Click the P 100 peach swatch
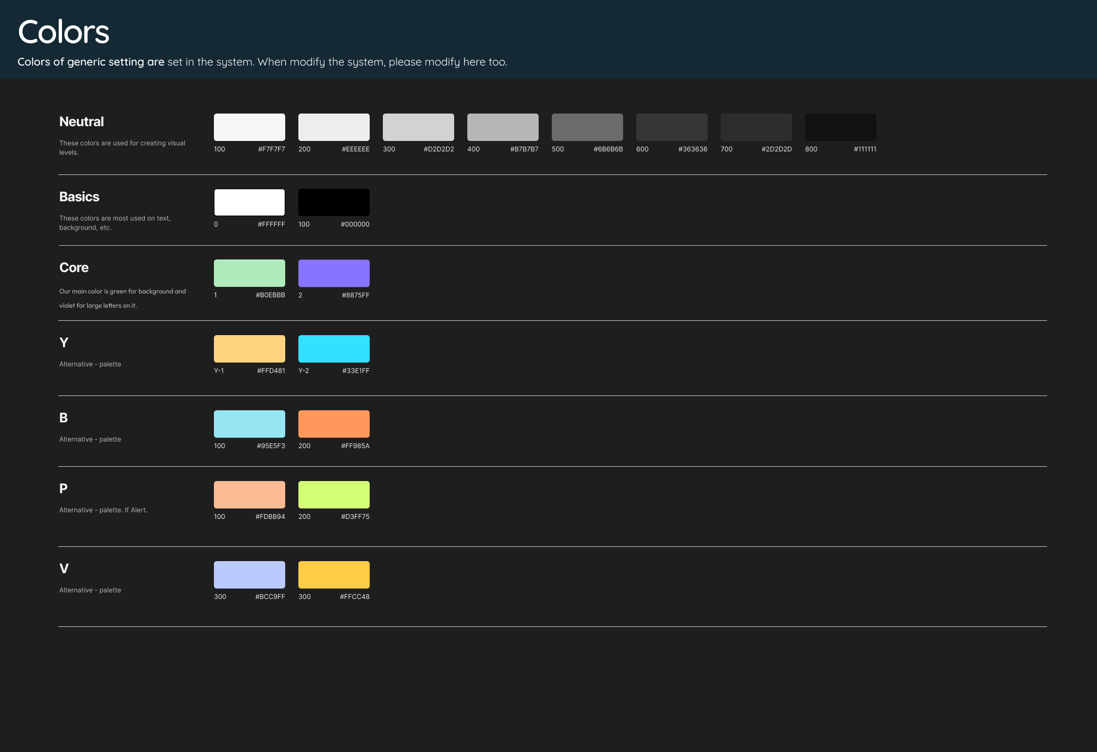 click(250, 495)
